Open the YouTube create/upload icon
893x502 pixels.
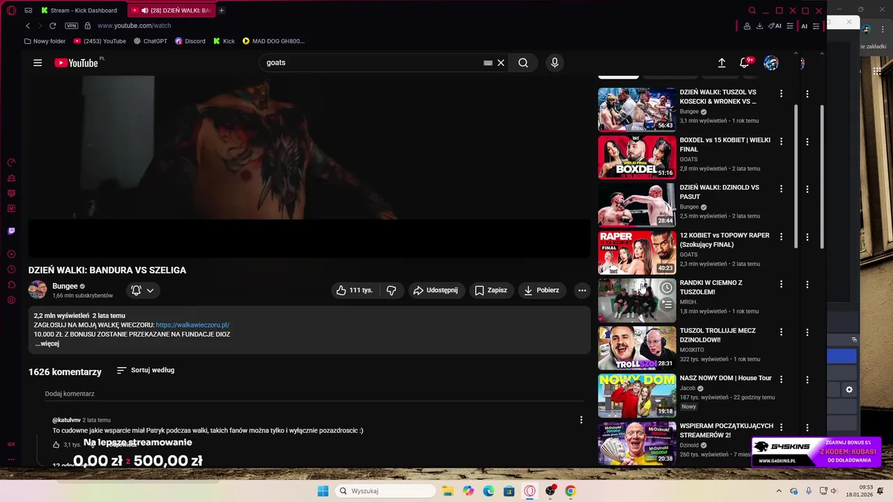722,63
